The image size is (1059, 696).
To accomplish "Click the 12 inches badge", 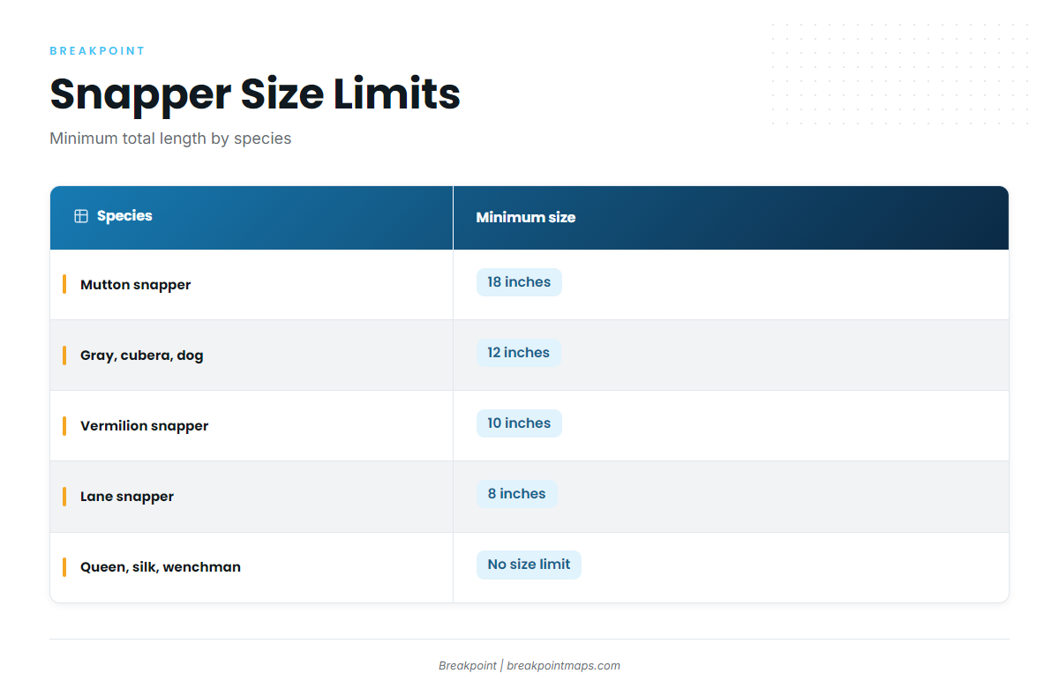I will (x=518, y=353).
